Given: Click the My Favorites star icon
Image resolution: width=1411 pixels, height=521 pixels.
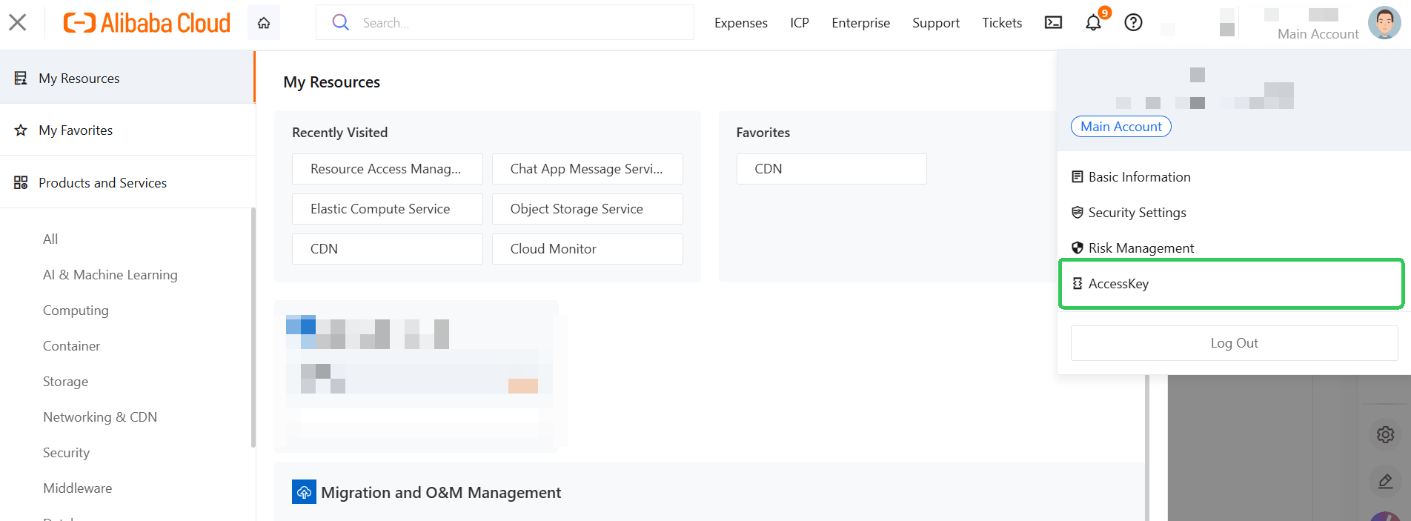Looking at the screenshot, I should pyautogui.click(x=21, y=130).
